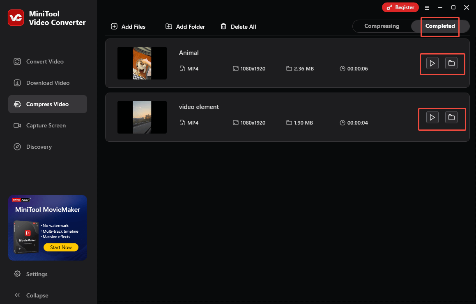Open output folder of Animal video
This screenshot has width=476, height=304.
tap(452, 63)
